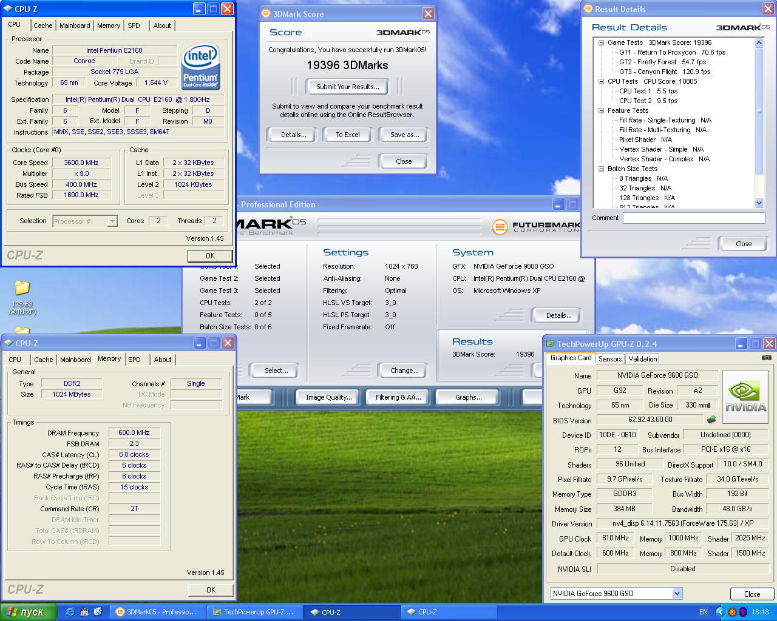Open SPD tab in top CPU-Z window
The width and height of the screenshot is (777, 621).
point(134,25)
